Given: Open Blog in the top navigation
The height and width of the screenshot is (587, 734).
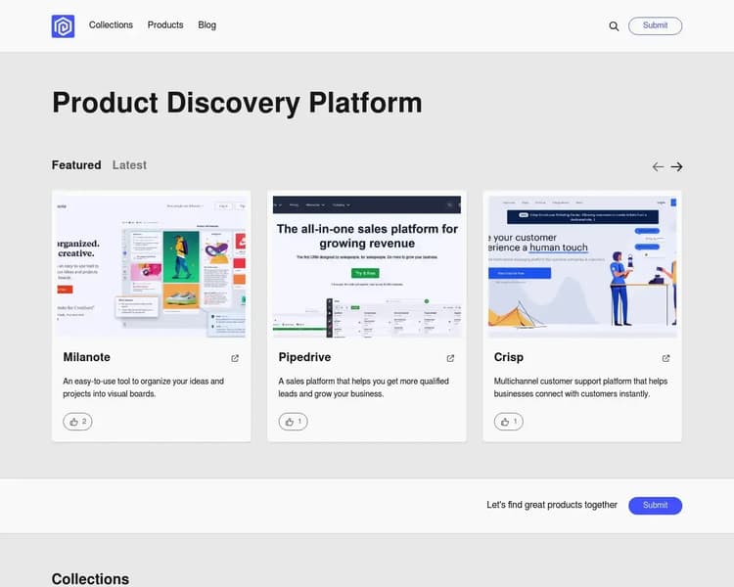Looking at the screenshot, I should click(x=206, y=24).
